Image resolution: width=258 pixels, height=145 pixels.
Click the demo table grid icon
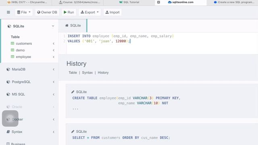tap(12, 50)
